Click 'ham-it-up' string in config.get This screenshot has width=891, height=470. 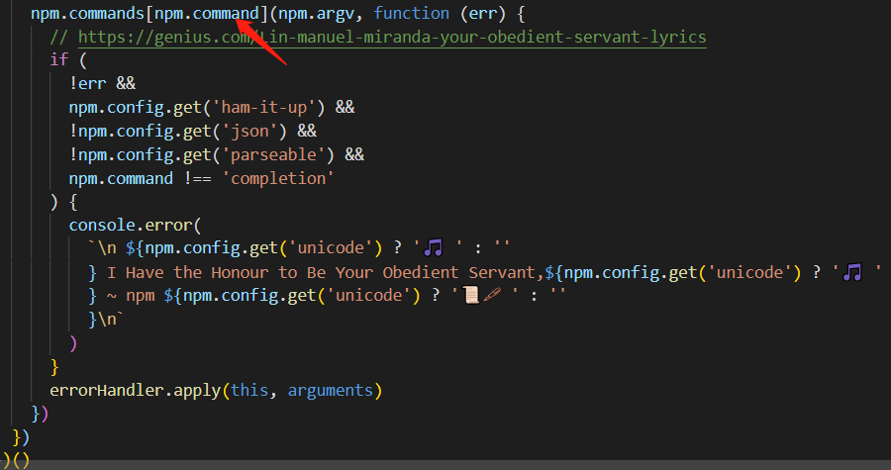268,107
